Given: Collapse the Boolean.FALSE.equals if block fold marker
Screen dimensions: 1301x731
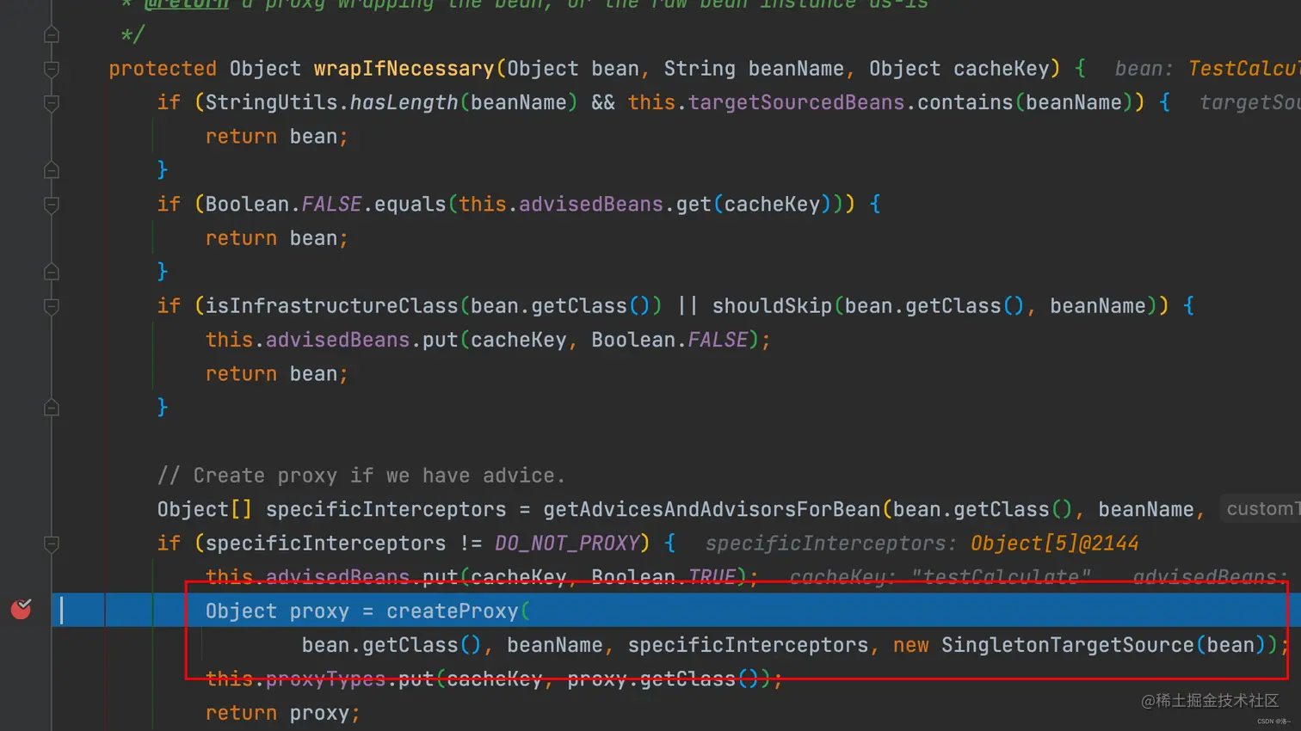Looking at the screenshot, I should coord(52,205).
